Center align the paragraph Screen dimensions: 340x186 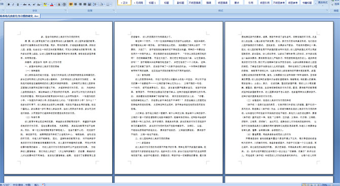click(76, 5)
